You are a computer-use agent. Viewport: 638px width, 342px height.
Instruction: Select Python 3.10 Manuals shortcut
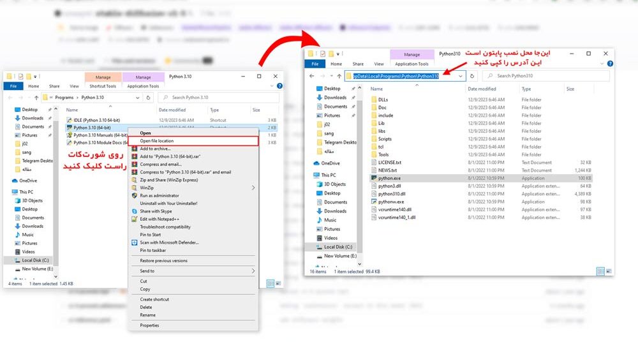click(x=100, y=135)
